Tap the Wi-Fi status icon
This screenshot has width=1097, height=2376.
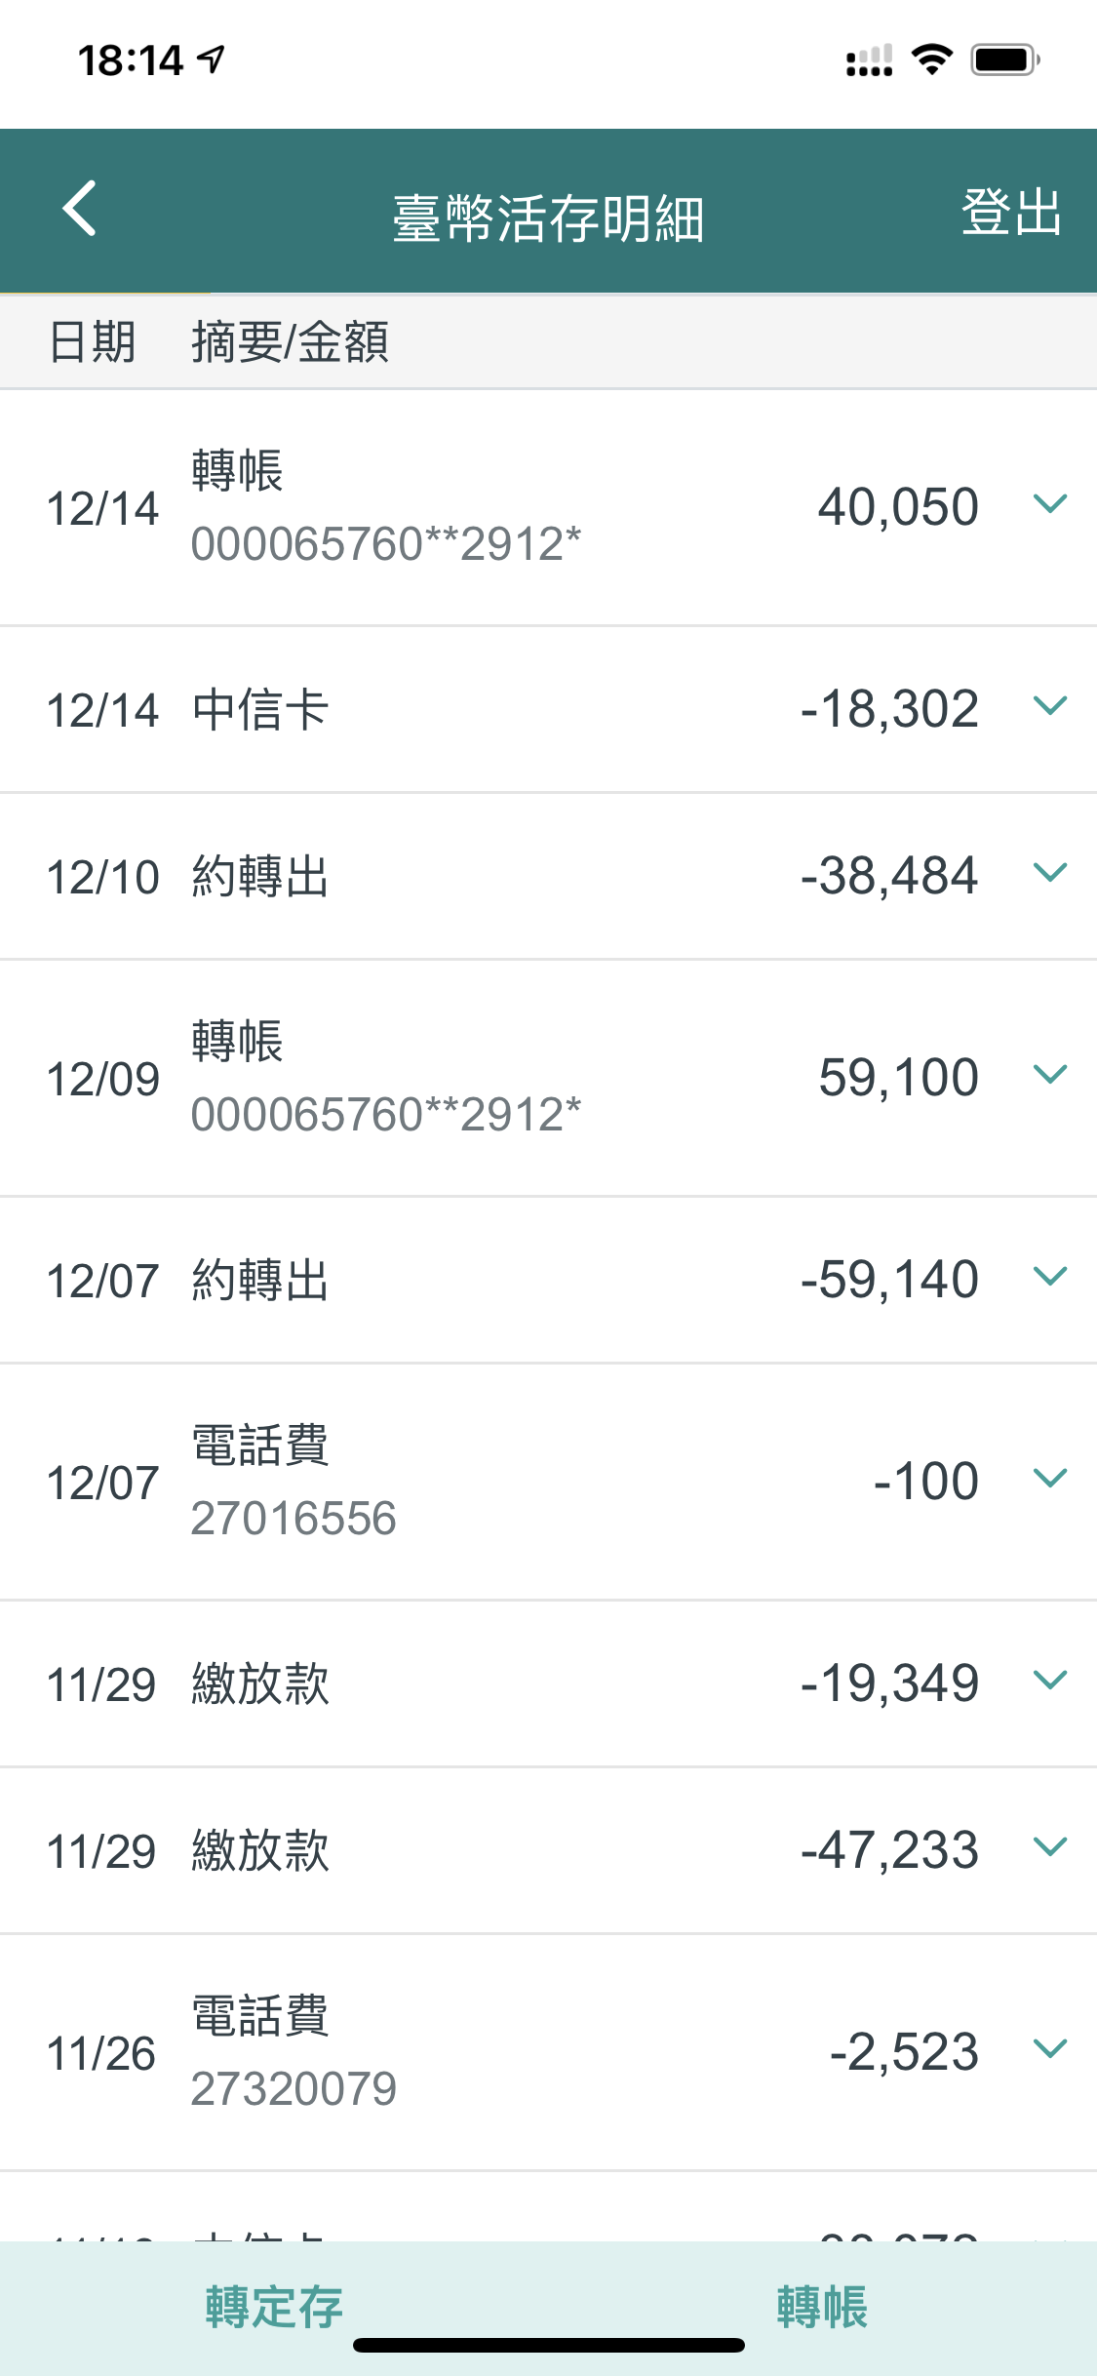[932, 59]
